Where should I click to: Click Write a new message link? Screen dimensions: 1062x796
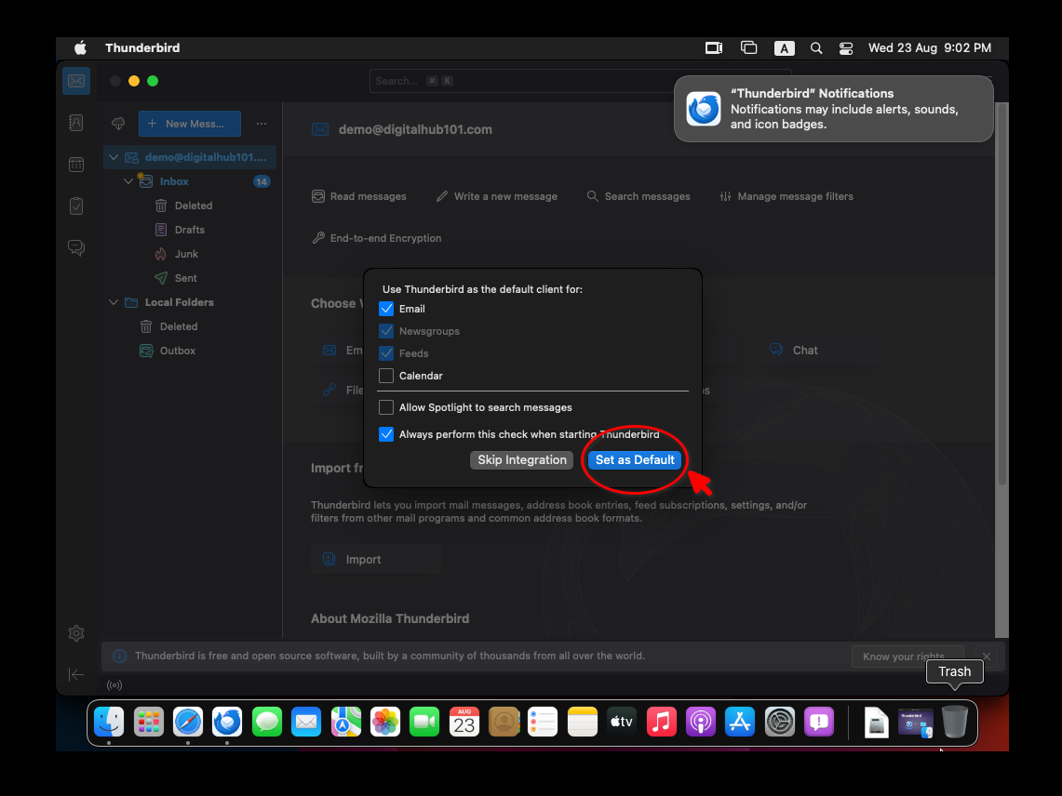click(497, 196)
